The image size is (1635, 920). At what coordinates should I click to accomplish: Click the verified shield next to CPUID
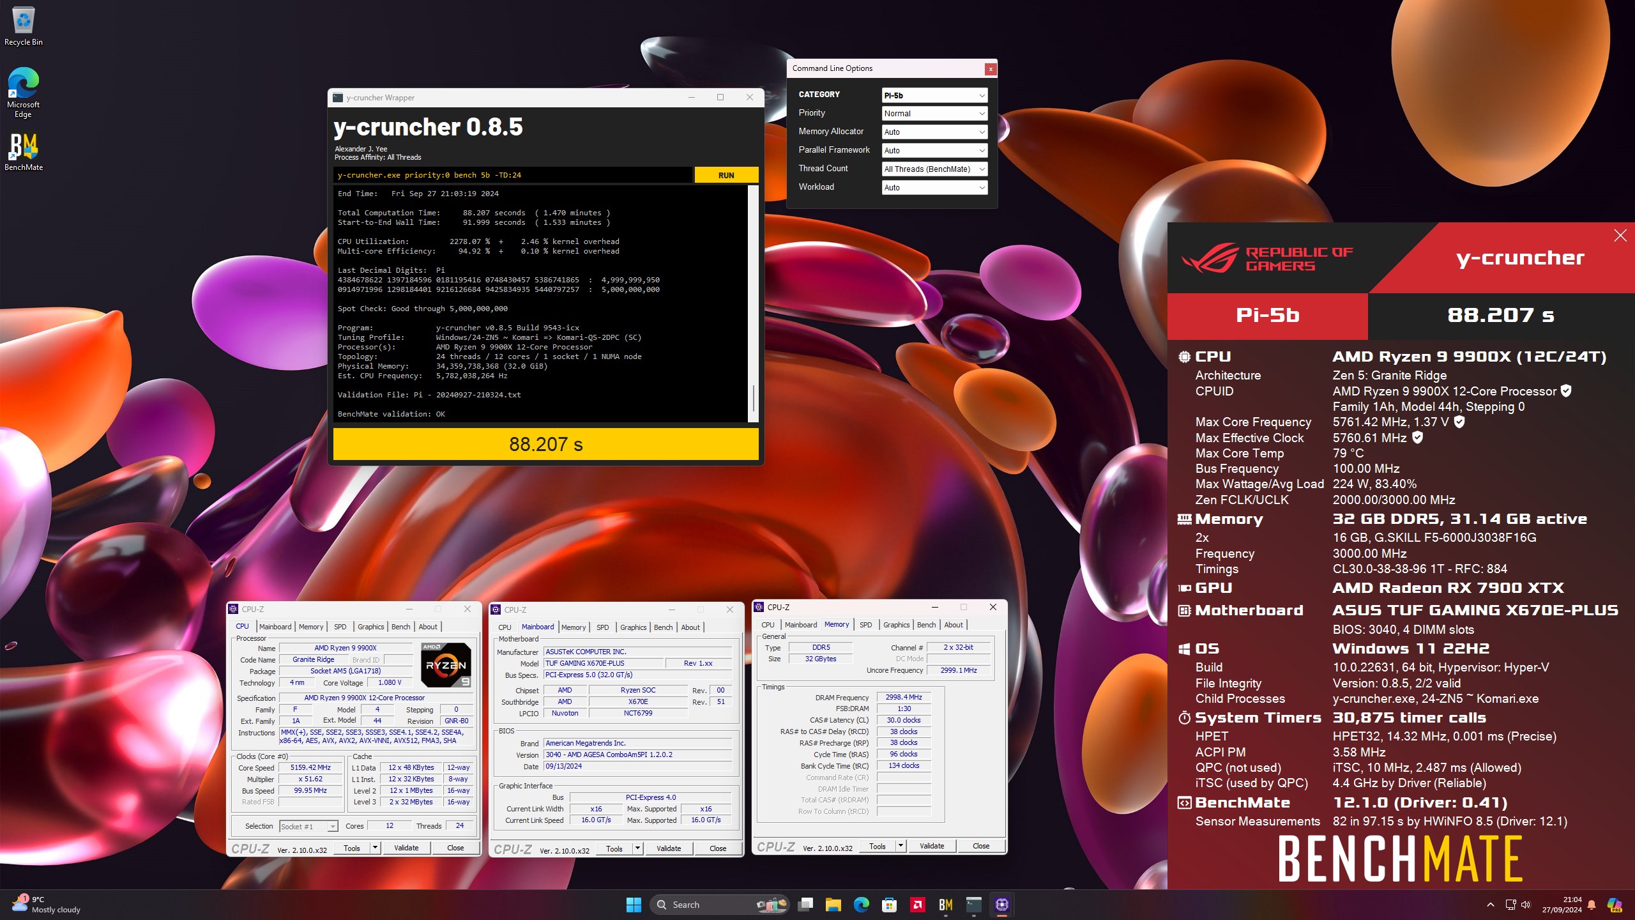(1565, 391)
